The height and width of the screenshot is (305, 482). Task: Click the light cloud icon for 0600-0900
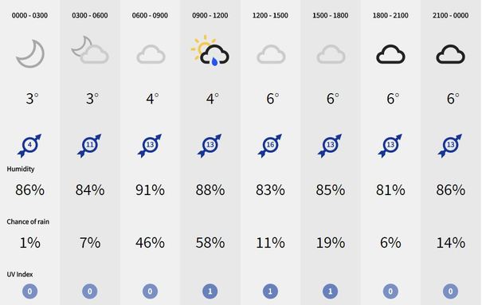point(151,54)
